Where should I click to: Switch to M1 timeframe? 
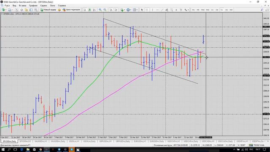(193, 10)
